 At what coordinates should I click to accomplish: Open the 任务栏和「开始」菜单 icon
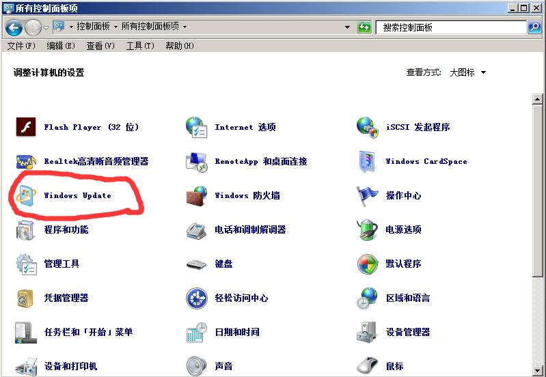coord(26,333)
